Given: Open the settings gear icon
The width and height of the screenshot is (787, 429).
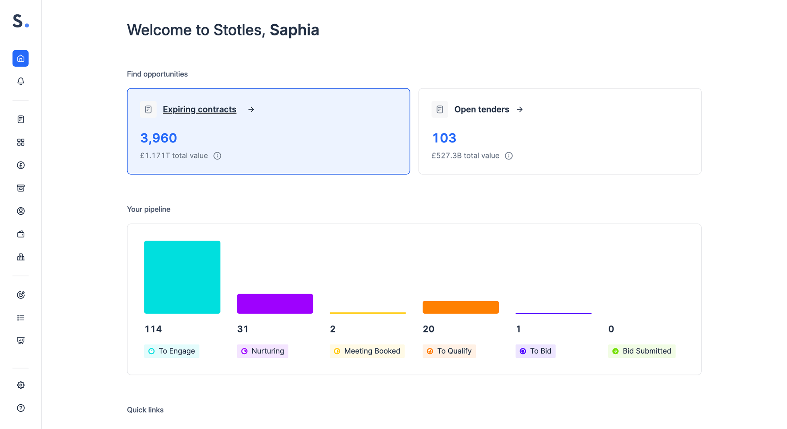Looking at the screenshot, I should click(x=20, y=385).
